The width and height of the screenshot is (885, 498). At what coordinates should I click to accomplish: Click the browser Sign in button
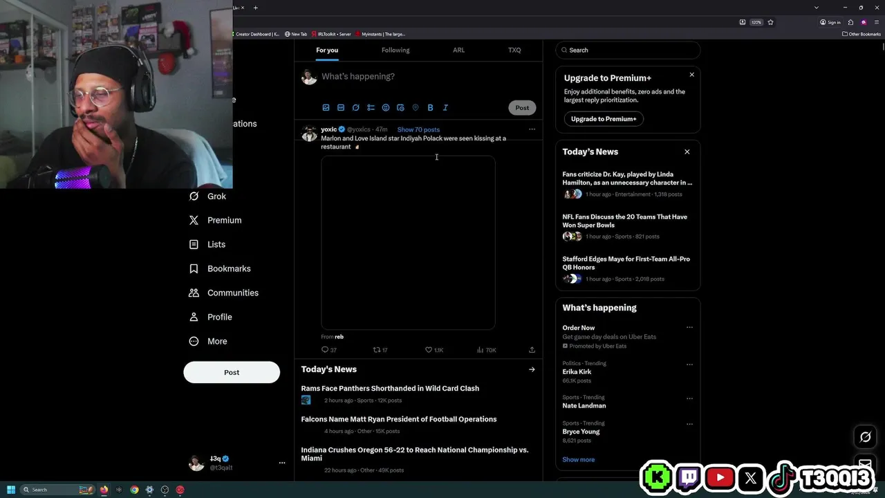[x=830, y=22]
